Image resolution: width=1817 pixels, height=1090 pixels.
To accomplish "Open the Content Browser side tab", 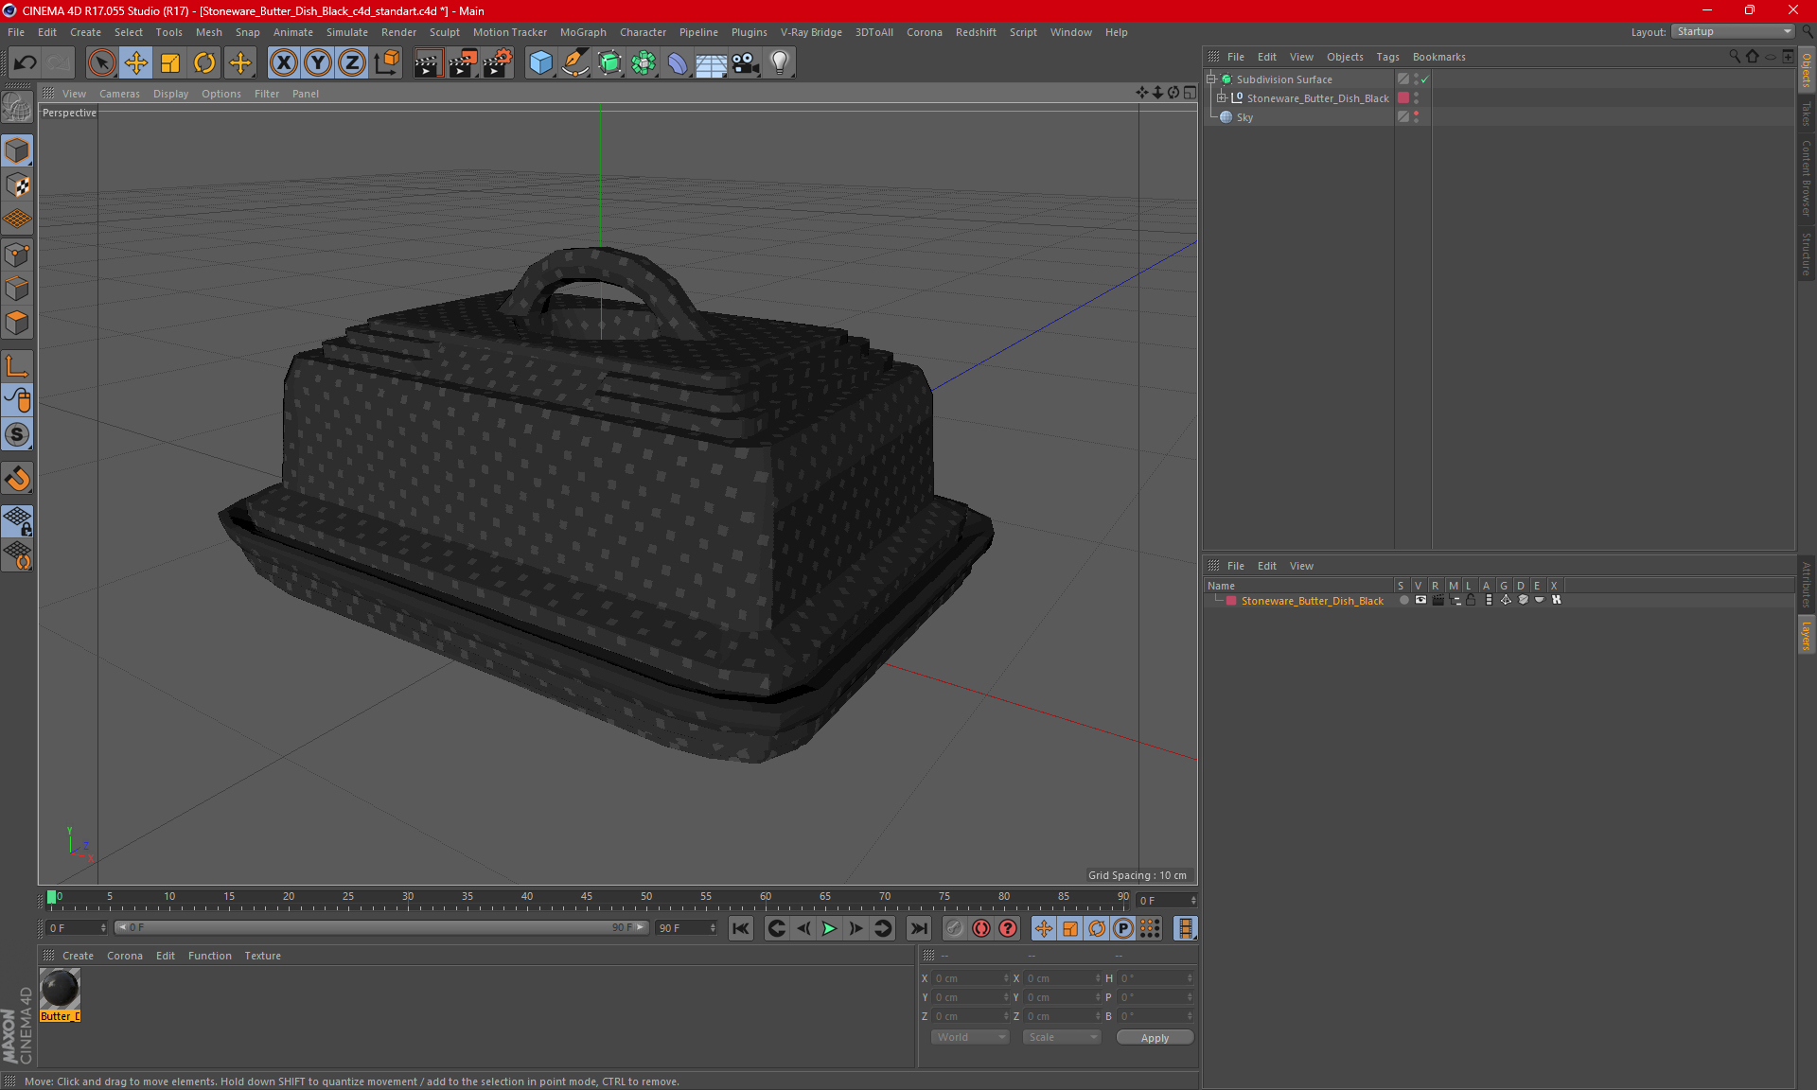I will point(1807,178).
